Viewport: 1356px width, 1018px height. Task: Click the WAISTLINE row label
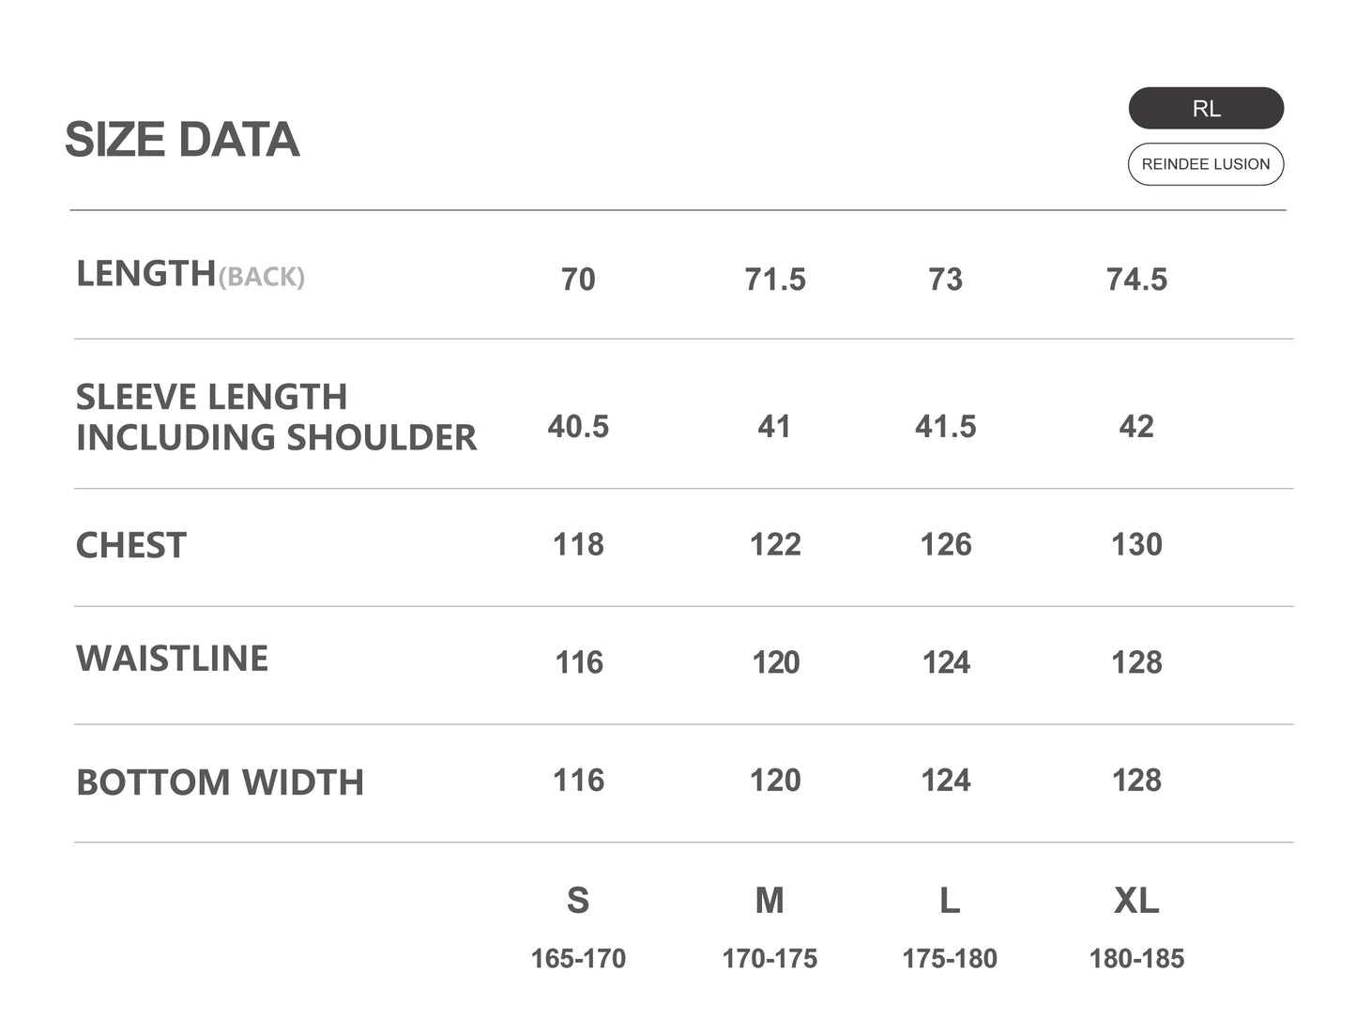172,659
